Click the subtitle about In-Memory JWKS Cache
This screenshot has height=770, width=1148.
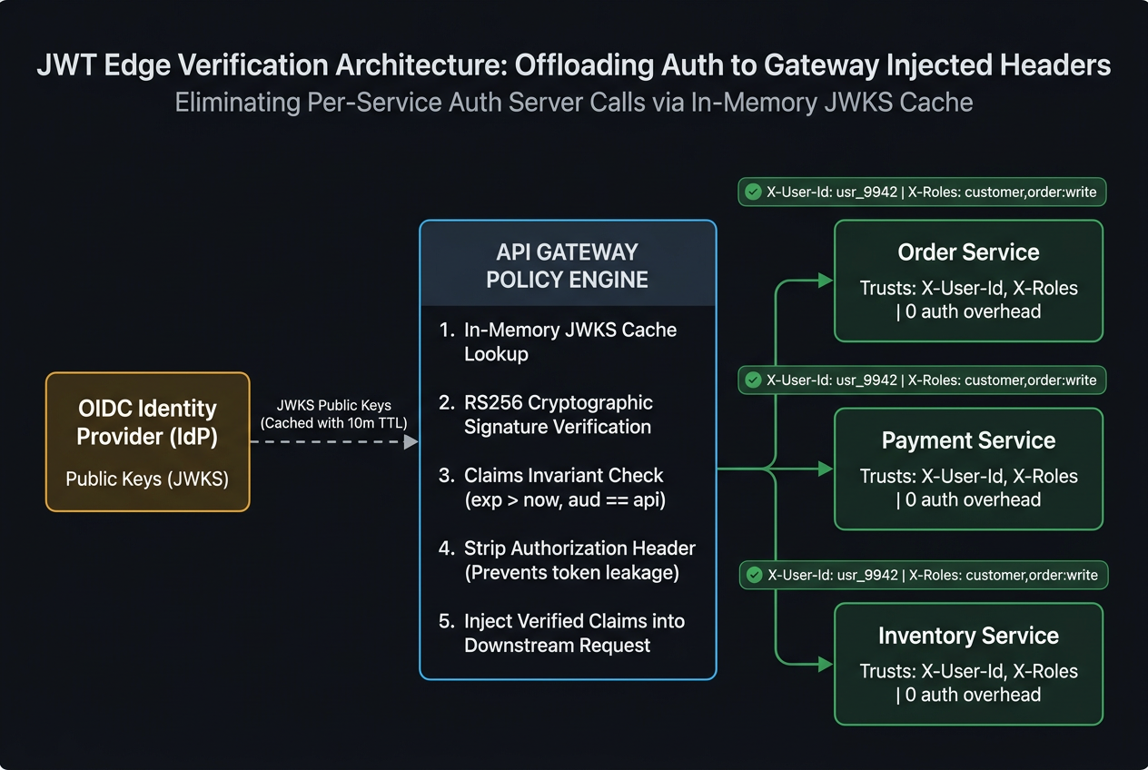click(x=574, y=102)
